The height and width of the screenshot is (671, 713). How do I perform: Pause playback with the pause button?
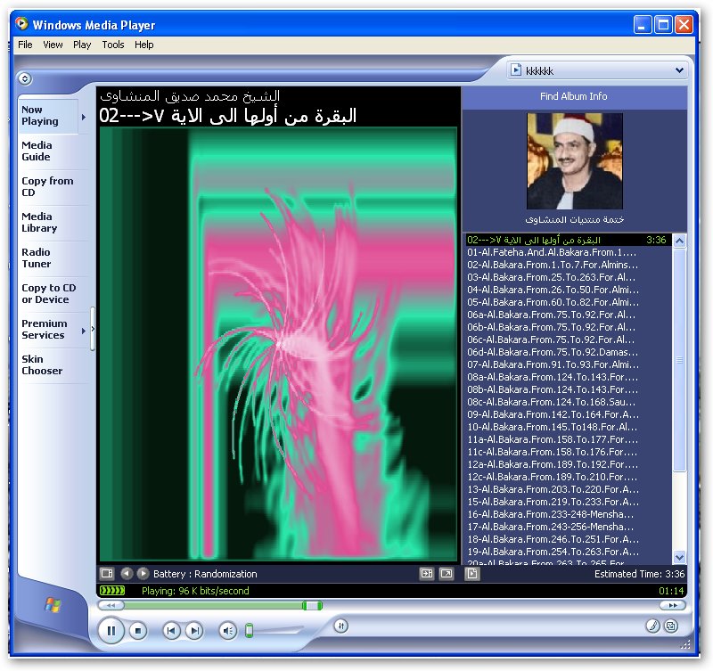pos(111,630)
